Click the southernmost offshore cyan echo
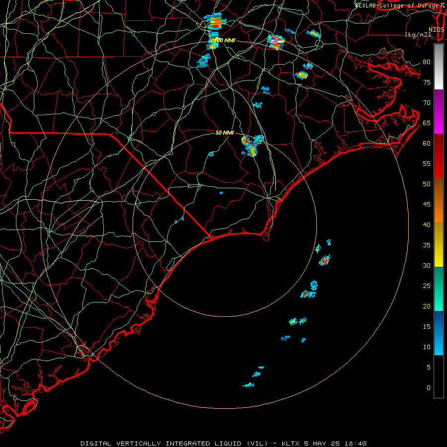 tap(249, 385)
